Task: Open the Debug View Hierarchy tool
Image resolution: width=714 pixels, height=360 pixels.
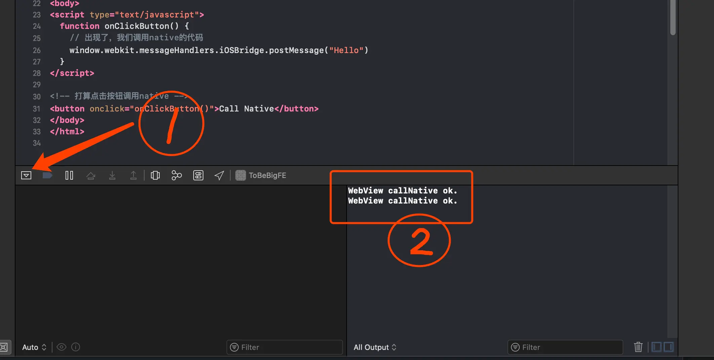Action: pyautogui.click(x=155, y=175)
